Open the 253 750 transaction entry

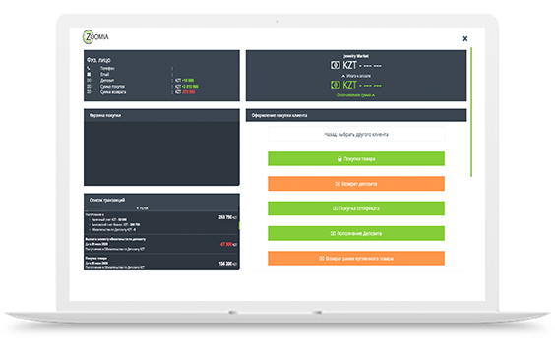point(161,223)
